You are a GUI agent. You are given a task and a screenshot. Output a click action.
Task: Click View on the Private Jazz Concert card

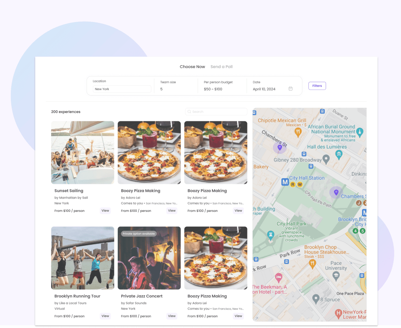coord(172,316)
